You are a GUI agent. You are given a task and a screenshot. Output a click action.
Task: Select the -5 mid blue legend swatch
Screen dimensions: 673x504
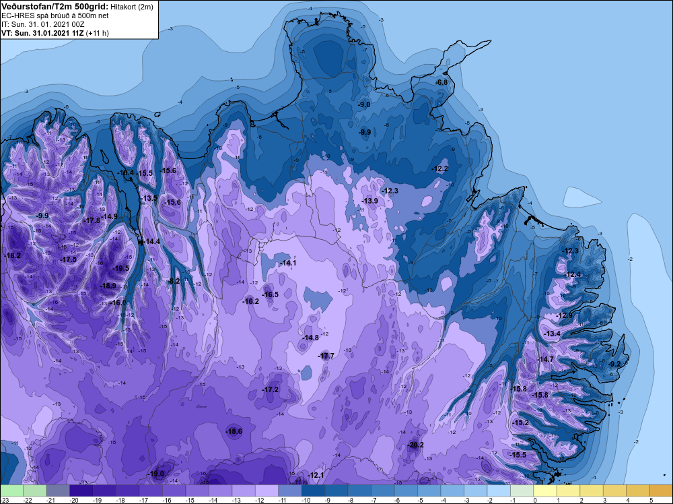coord(429,491)
